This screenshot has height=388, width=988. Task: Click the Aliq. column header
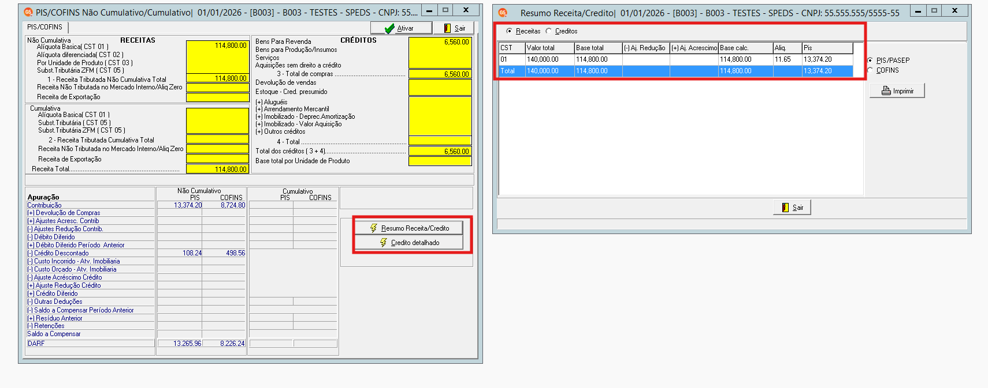[788, 48]
